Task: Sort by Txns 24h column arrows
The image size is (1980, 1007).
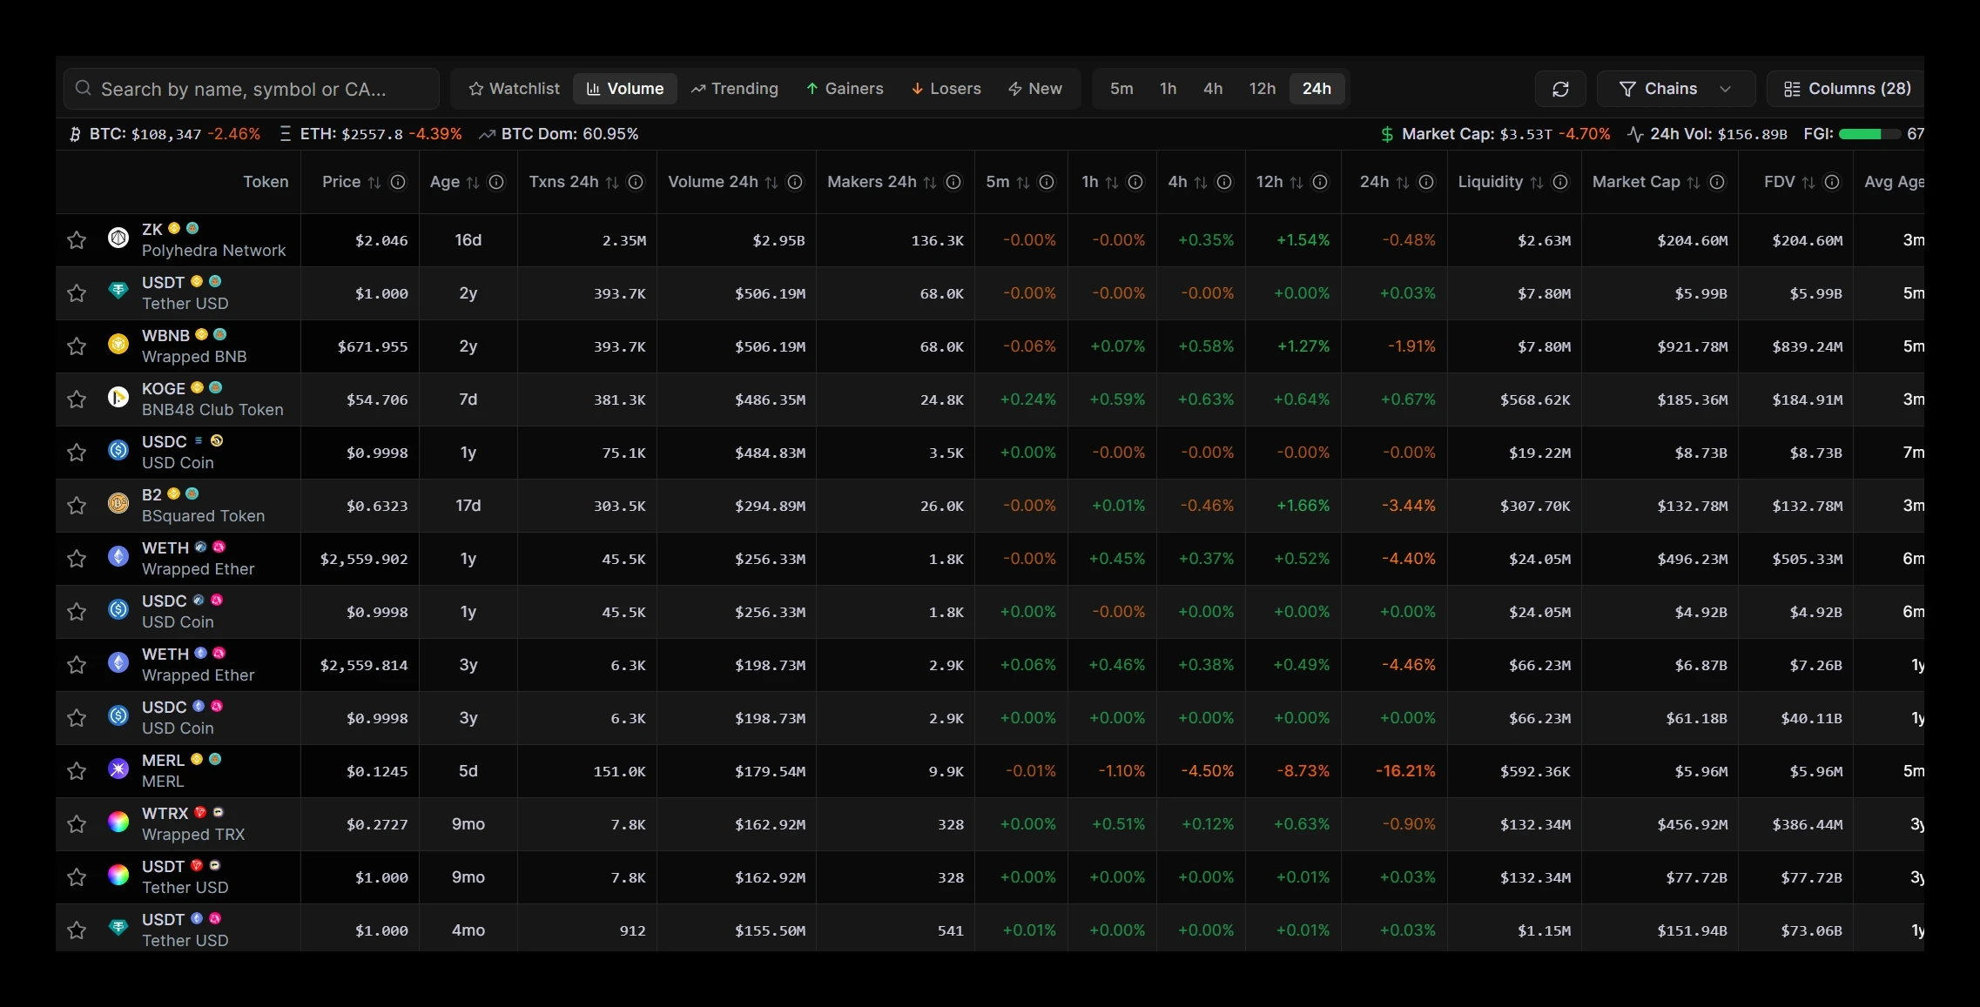Action: pos(612,182)
